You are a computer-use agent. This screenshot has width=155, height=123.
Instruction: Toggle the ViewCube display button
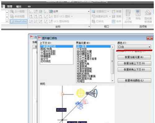point(19,21)
